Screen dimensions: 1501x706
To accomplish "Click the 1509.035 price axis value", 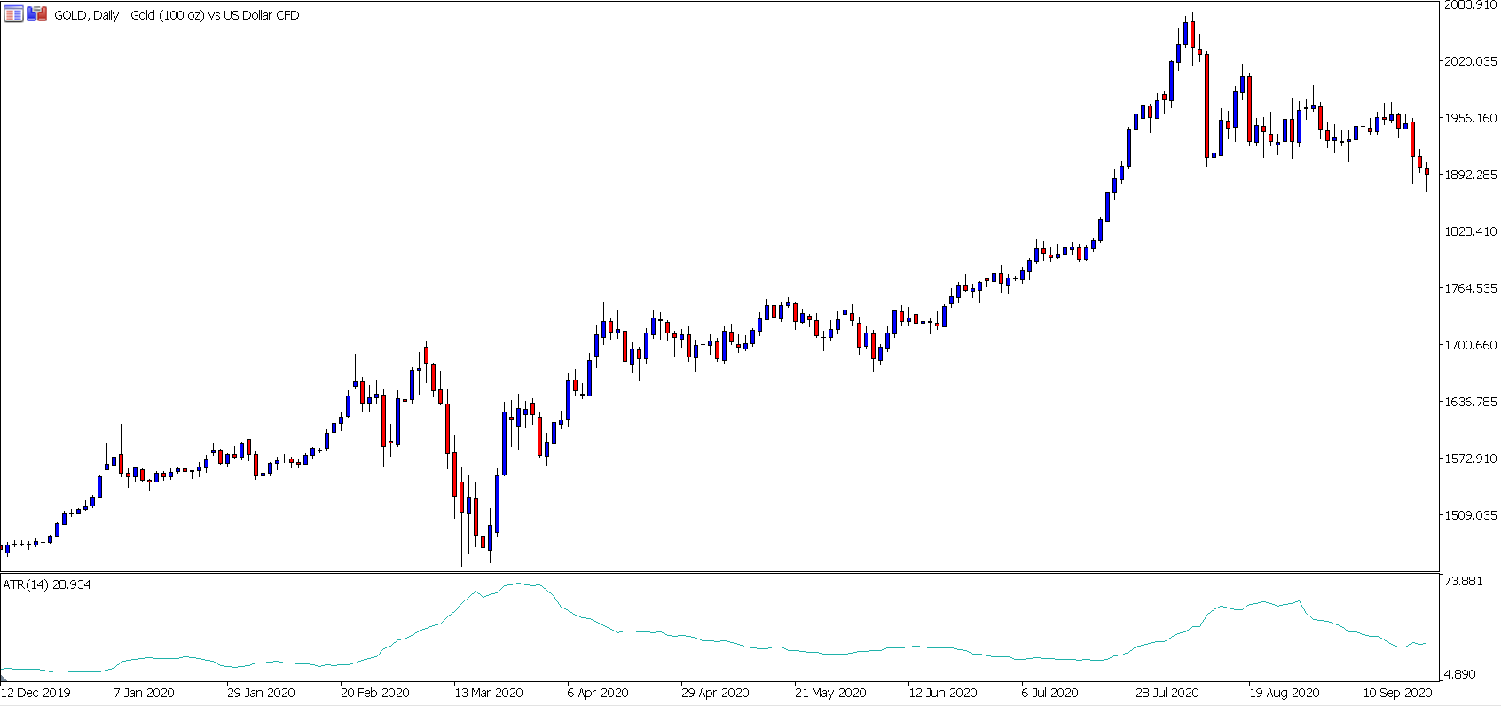I will point(1471,515).
